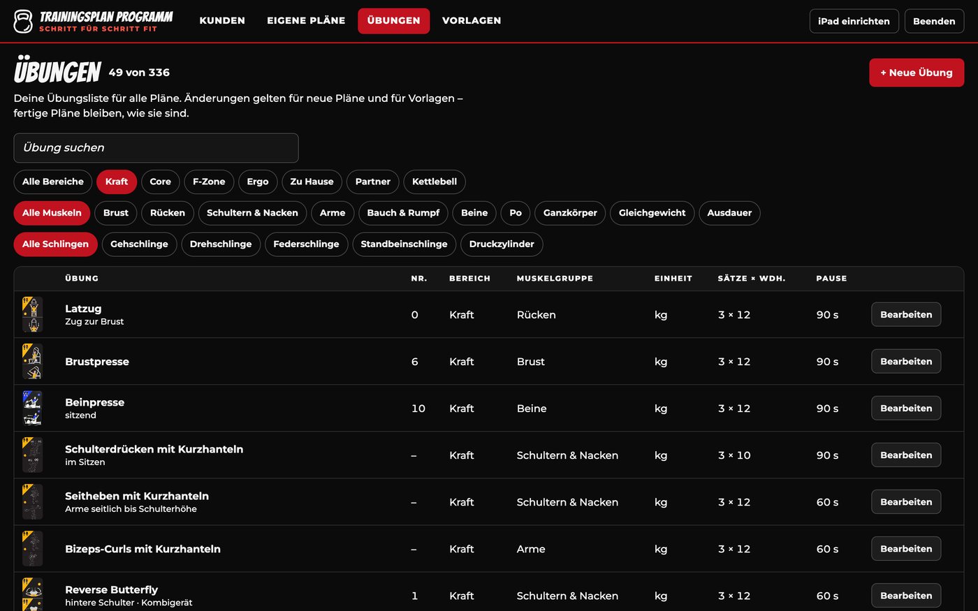The width and height of the screenshot is (978, 611).
Task: Open the Beinpresse exercise thumbnail
Action: tap(33, 408)
